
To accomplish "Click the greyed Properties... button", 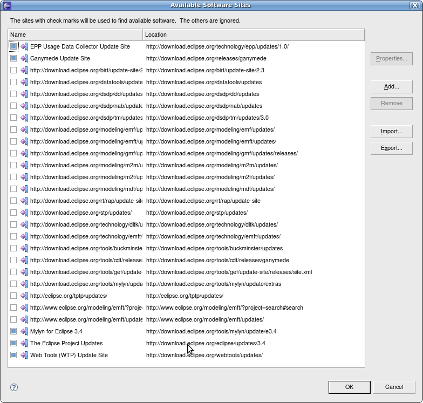I will 392,58.
